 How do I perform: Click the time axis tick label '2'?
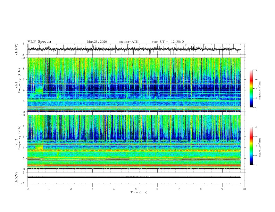71,189
